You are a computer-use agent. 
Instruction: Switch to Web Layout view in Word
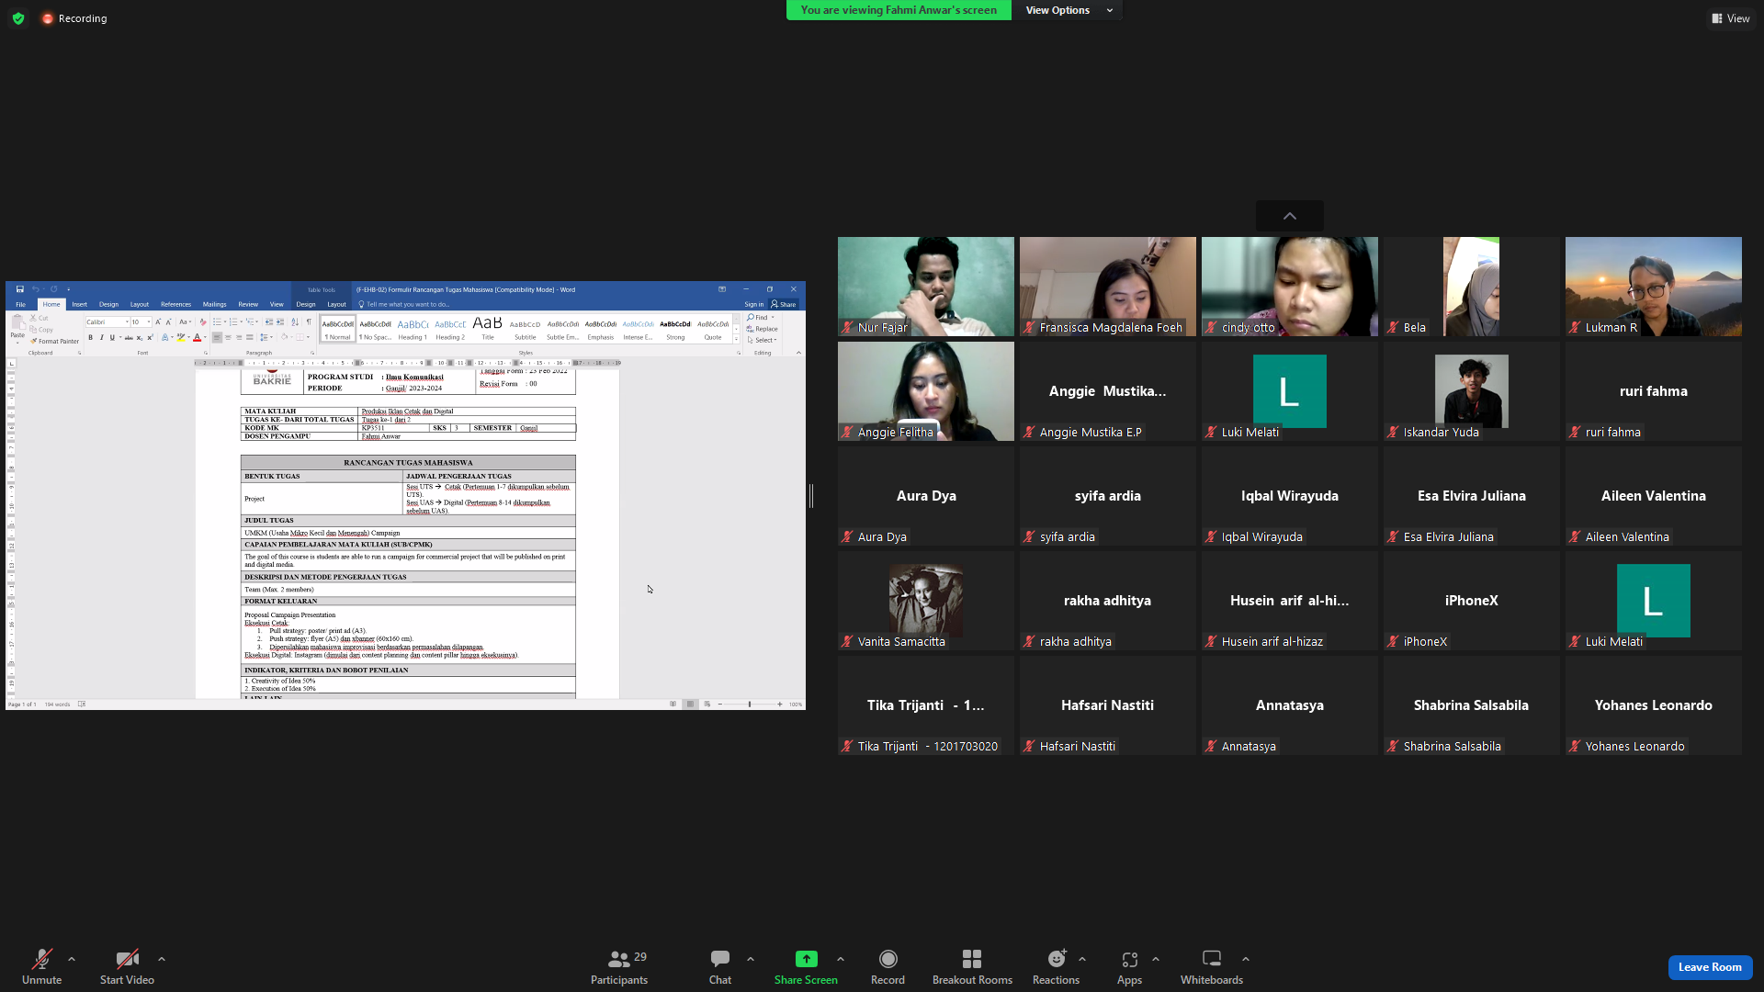tap(707, 705)
